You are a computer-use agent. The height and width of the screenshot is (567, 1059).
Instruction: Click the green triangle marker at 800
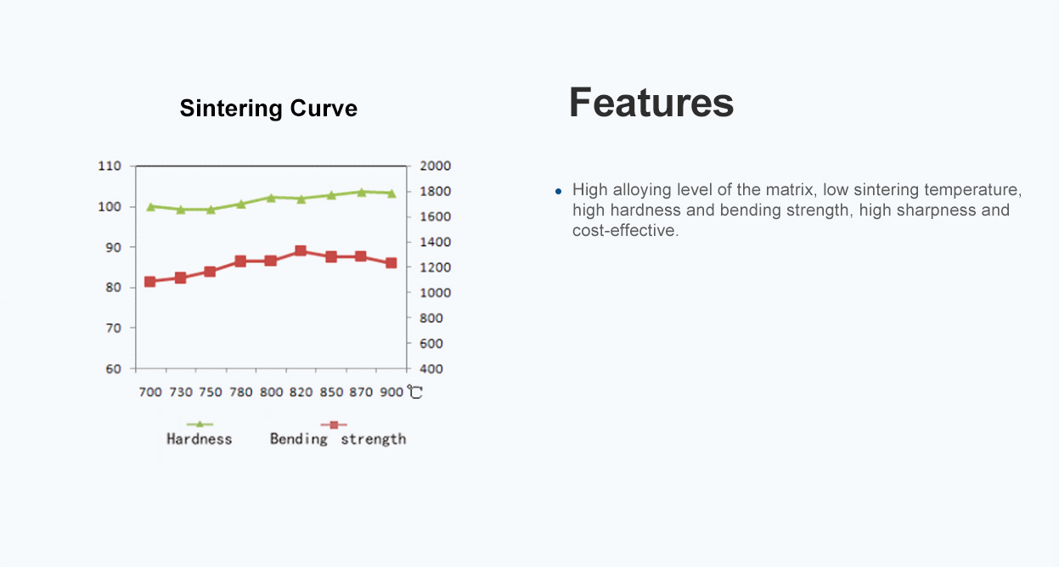pyautogui.click(x=271, y=198)
